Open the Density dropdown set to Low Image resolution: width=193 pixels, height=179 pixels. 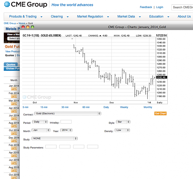point(122,130)
